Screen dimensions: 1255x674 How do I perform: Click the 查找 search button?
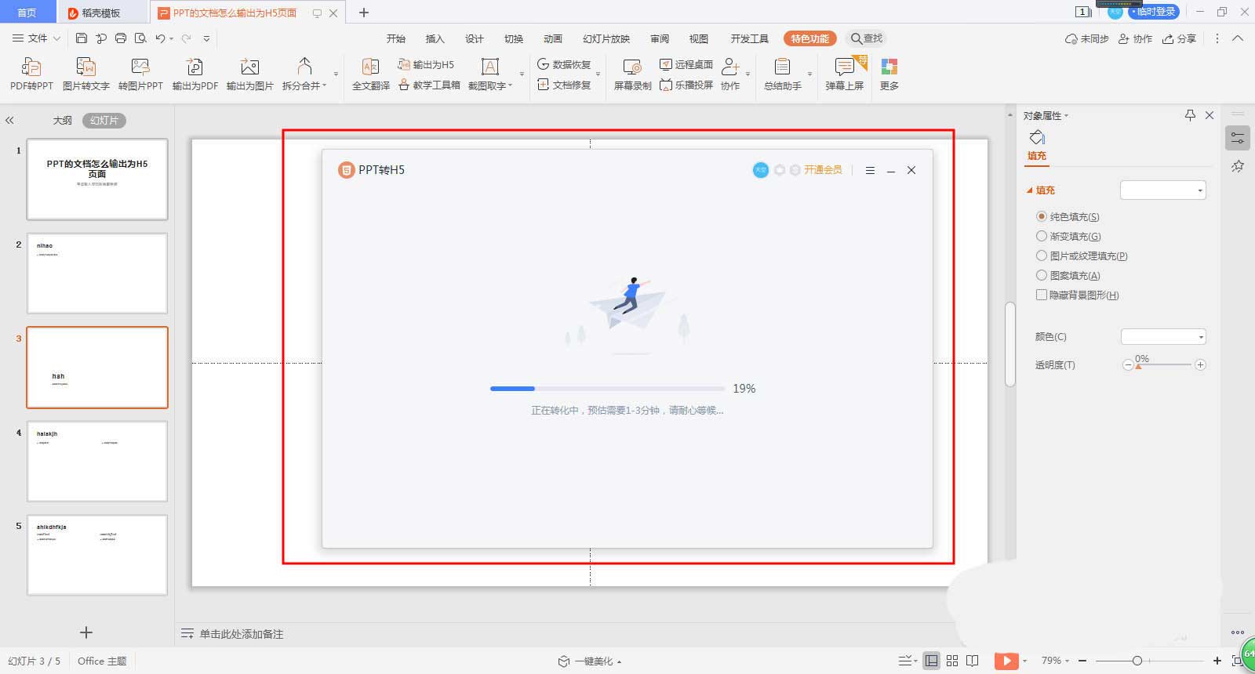[867, 38]
